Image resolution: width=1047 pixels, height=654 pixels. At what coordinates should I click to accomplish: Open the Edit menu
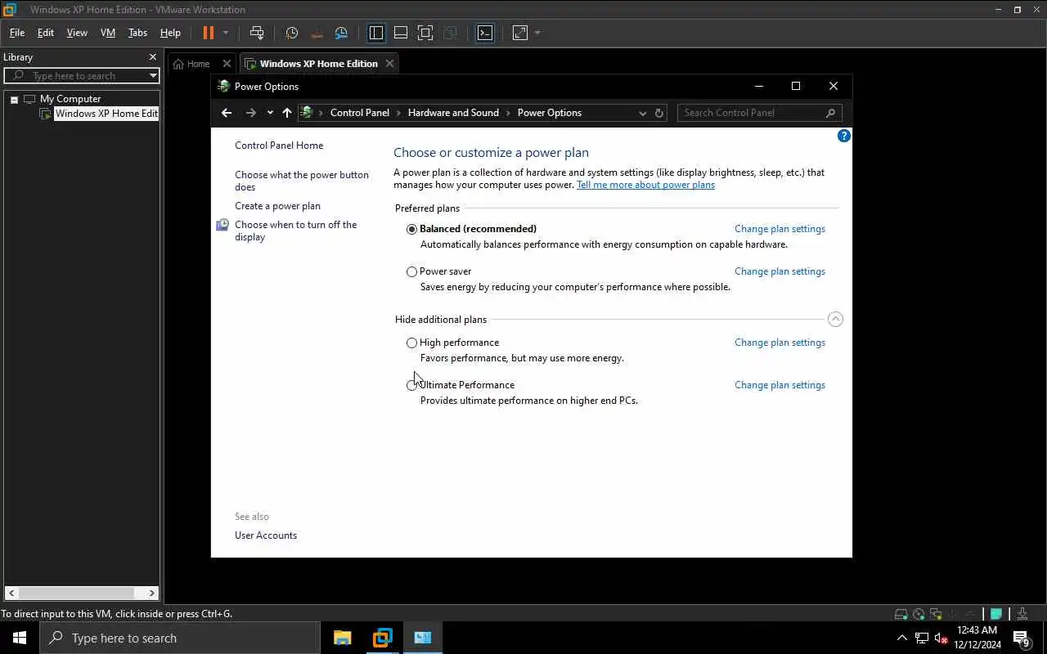coord(46,33)
